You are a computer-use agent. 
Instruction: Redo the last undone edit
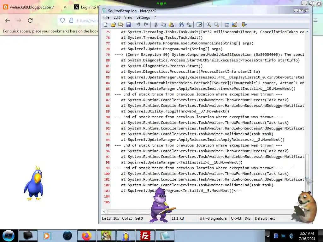[146, 25]
